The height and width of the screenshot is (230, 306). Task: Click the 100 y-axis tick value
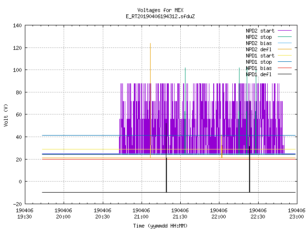[17, 70]
